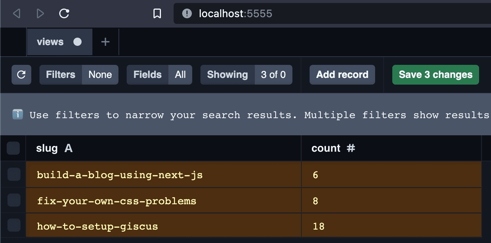This screenshot has height=243, width=491.
Task: Edit the count cell showing 8
Action: tap(392, 201)
